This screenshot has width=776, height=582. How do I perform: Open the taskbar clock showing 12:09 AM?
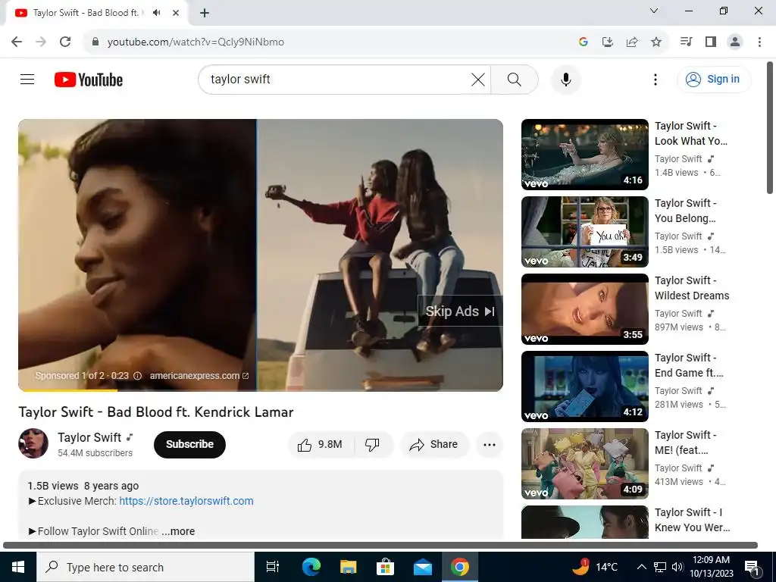click(711, 567)
